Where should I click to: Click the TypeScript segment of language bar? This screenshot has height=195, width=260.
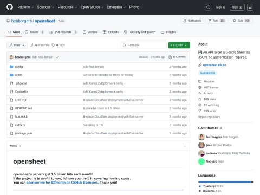coord(225,182)
